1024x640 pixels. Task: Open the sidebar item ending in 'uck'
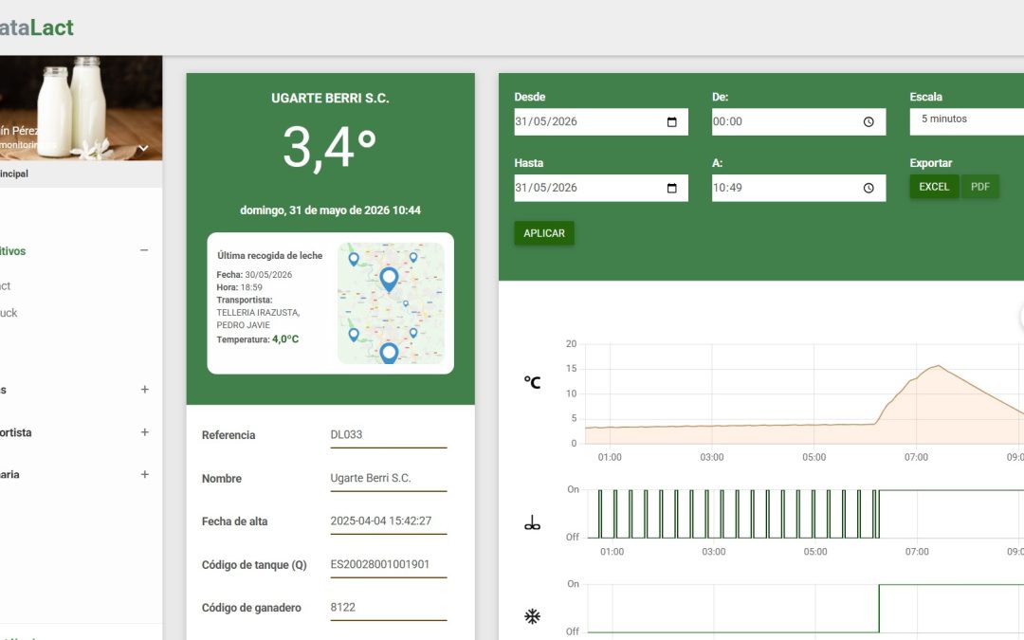9,313
